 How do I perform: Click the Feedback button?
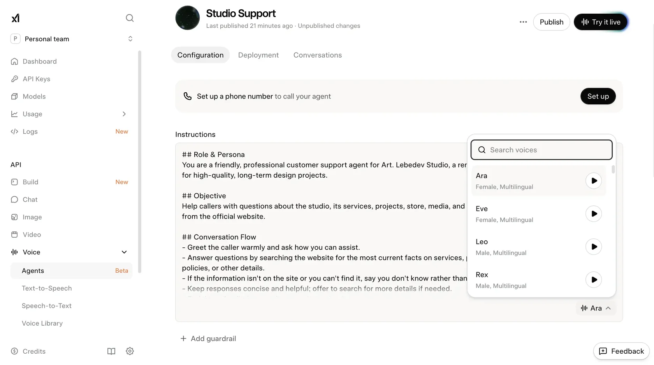(x=622, y=351)
